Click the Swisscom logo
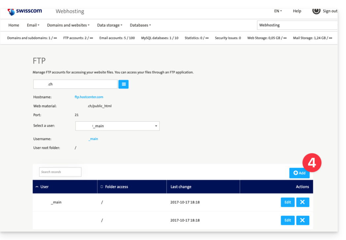The height and width of the screenshot is (240, 346). point(25,11)
